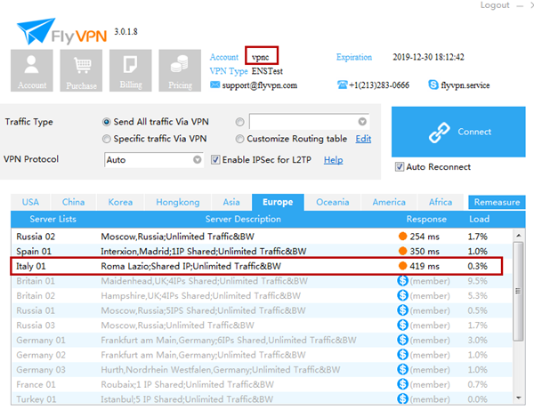This screenshot has height=410, width=534.
Task: Click the dollar member icon for Russia 03
Action: [402, 325]
